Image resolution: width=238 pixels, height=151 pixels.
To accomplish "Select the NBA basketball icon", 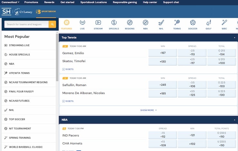I will pyautogui.click(x=145, y=23).
